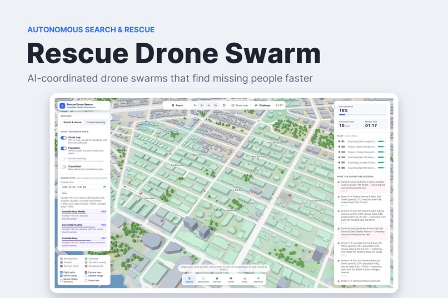Screen dimensions: 448x298
Task: Click the Lions Gate Hospital crowd bar
Action: [x=84, y=227]
